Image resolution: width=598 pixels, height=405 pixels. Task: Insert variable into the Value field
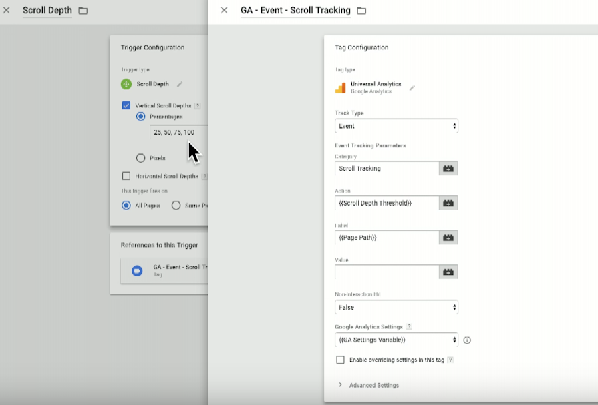coord(448,272)
